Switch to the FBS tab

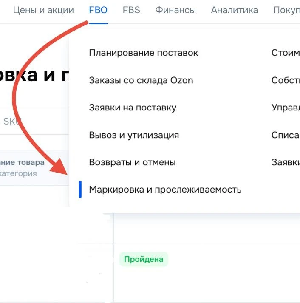131,10
